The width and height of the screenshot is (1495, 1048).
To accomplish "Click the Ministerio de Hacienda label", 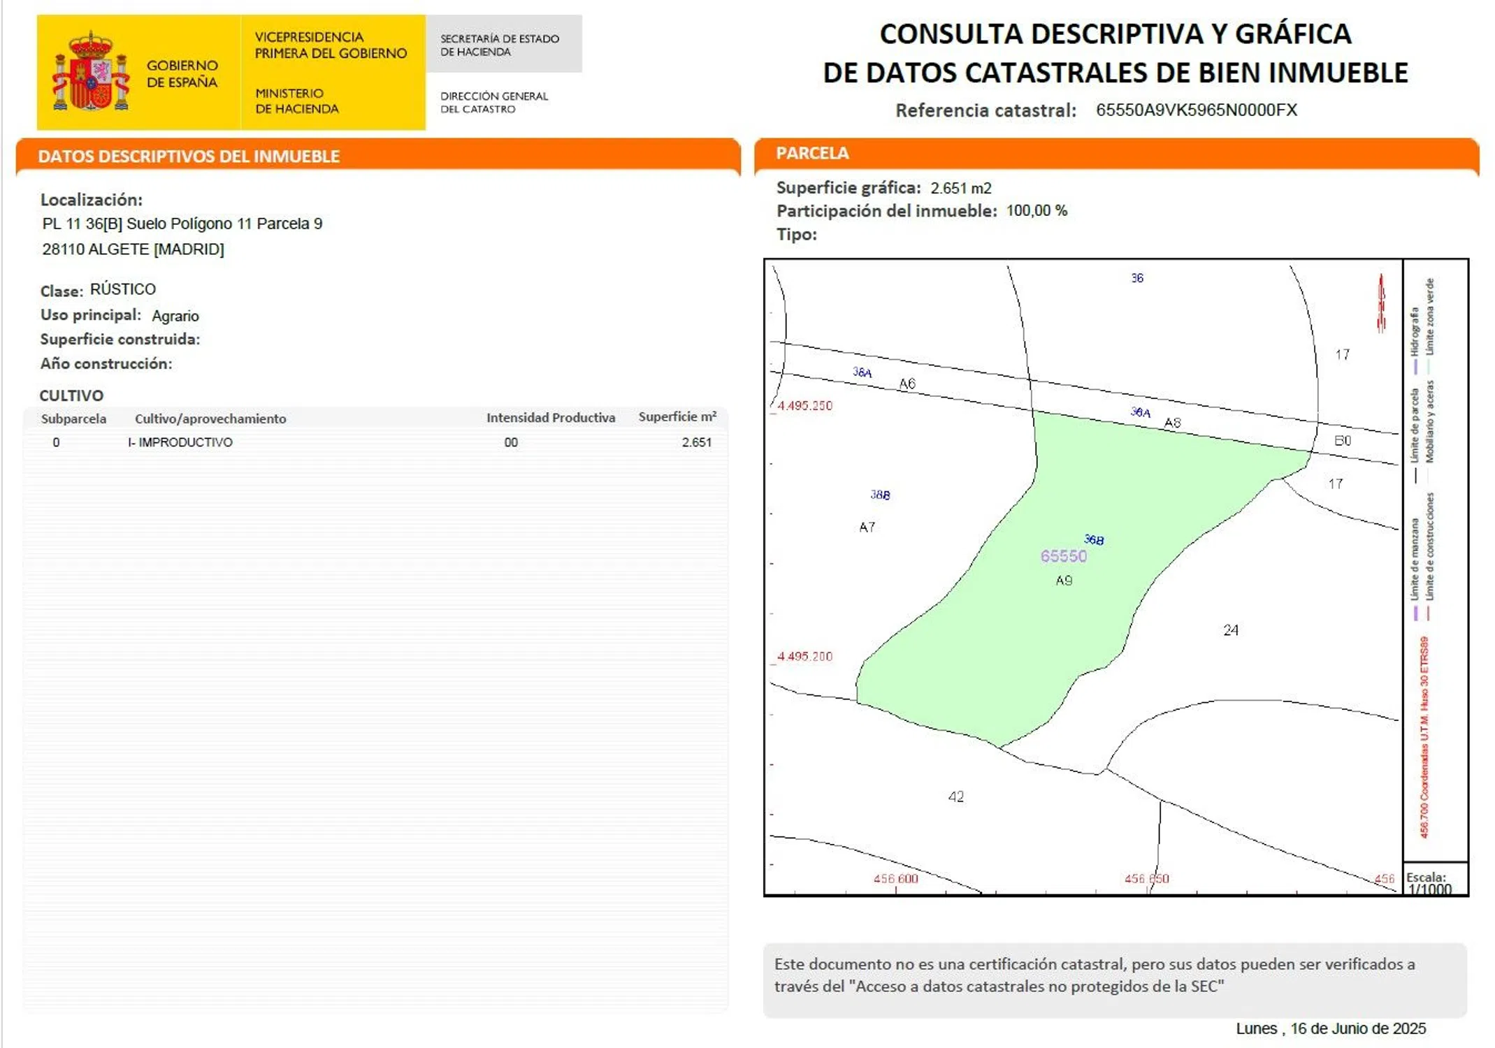I will click(296, 101).
